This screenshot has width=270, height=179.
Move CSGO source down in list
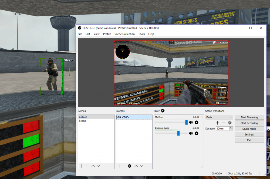point(141,166)
